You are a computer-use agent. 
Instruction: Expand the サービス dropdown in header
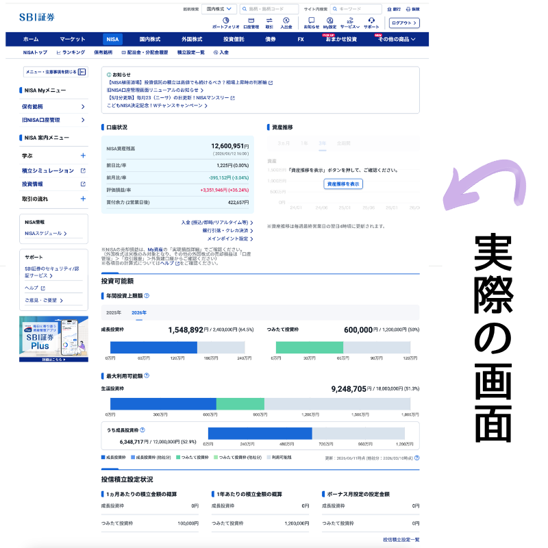click(350, 23)
